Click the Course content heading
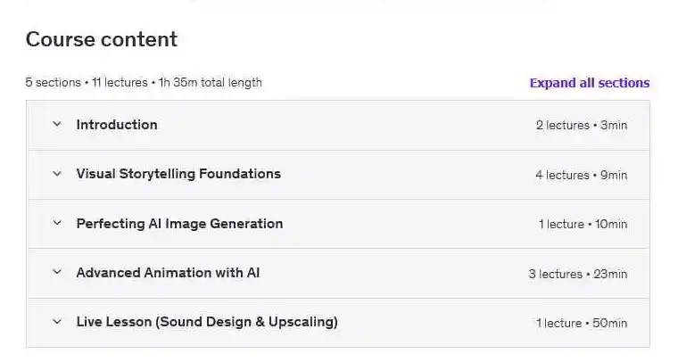 pyautogui.click(x=101, y=39)
